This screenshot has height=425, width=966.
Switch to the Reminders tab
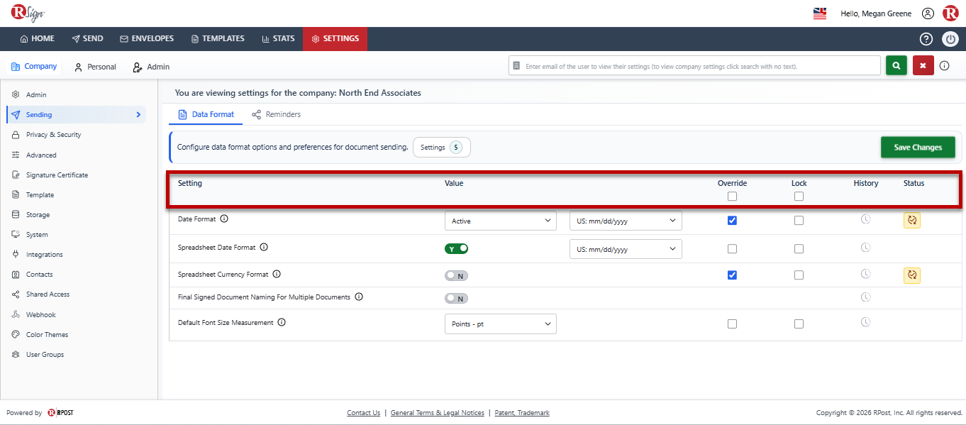[x=276, y=114]
